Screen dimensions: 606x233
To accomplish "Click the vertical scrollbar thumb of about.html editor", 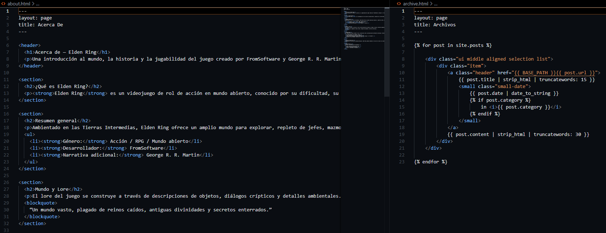I will click(387, 52).
